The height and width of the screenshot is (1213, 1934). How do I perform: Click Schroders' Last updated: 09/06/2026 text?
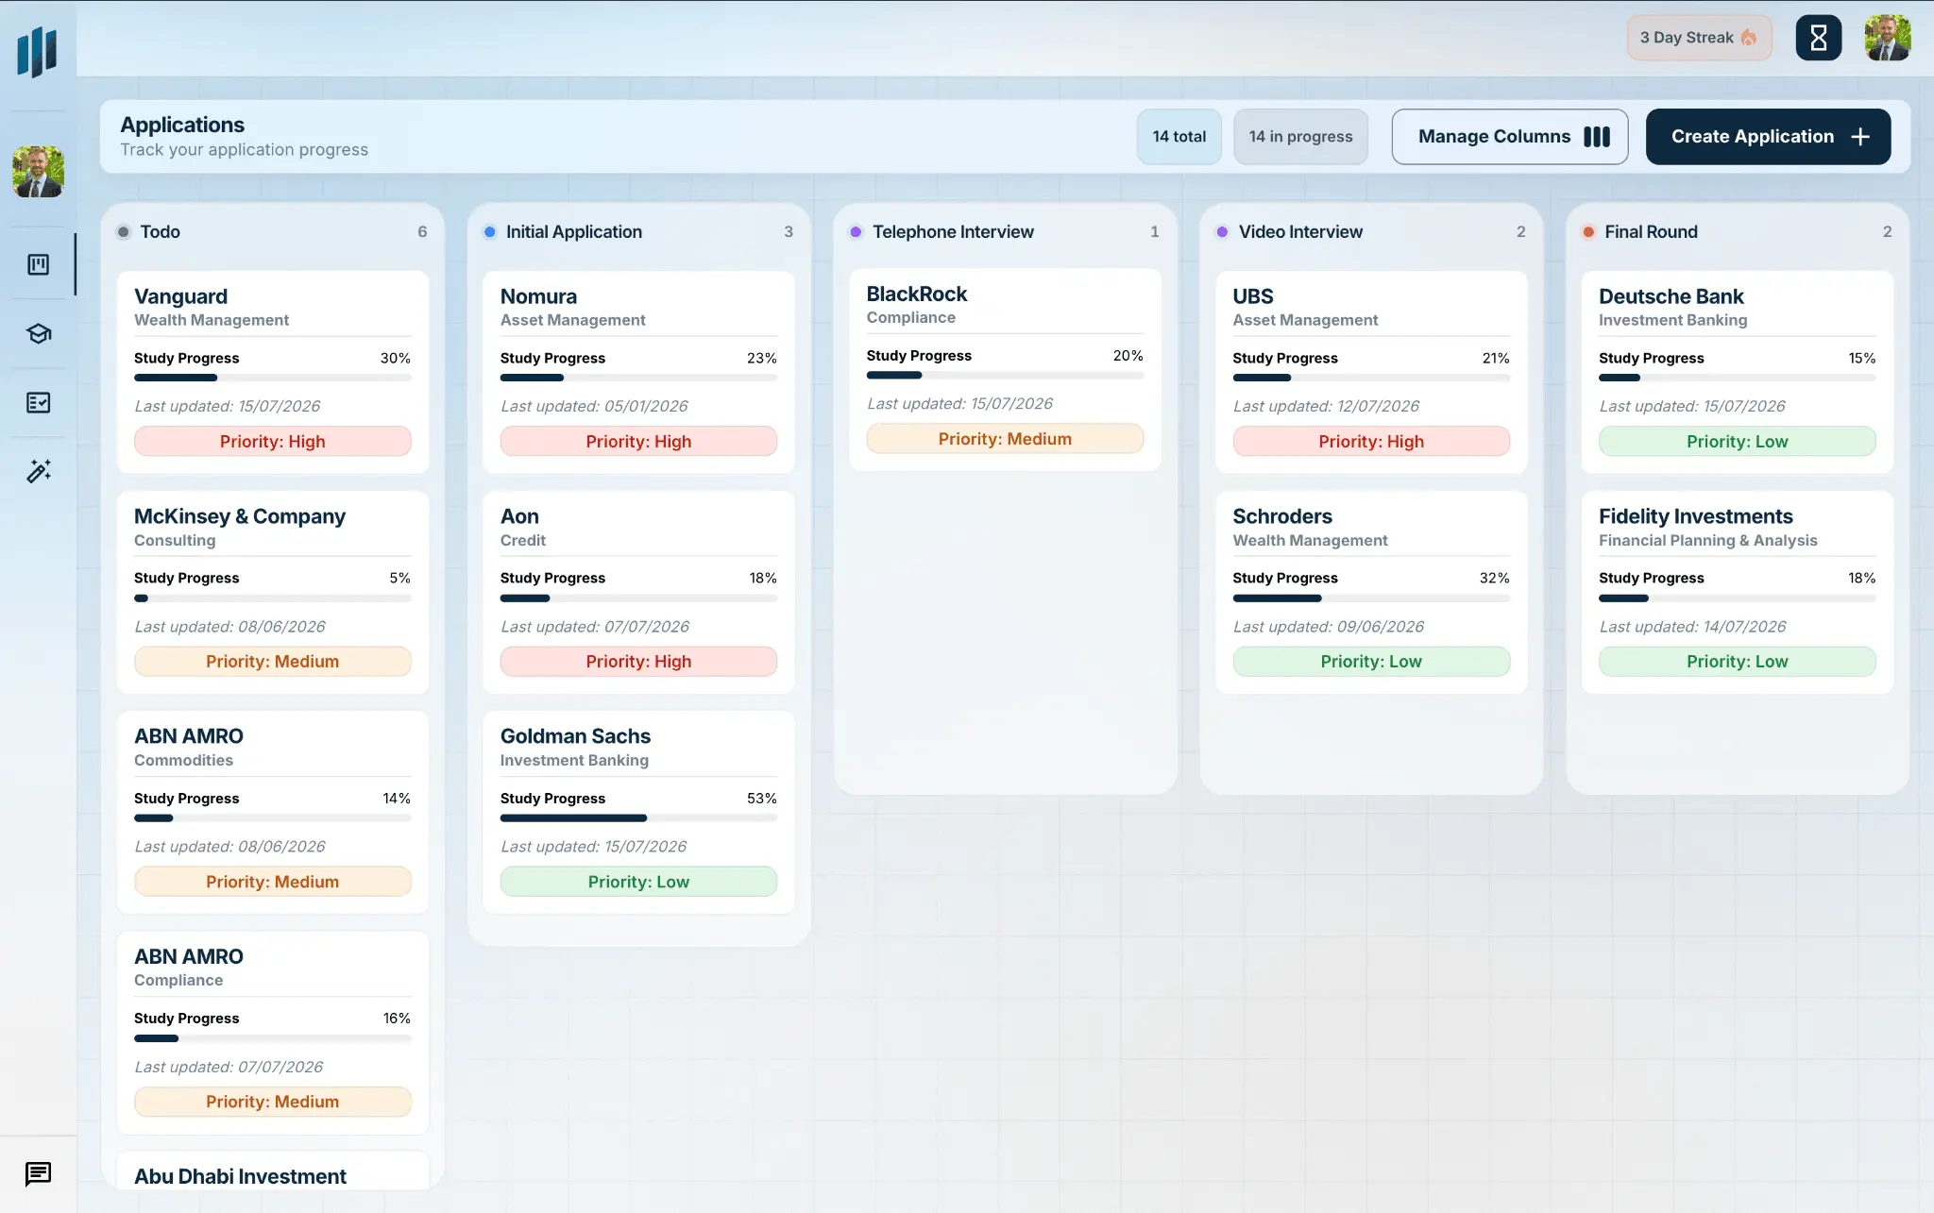[1328, 626]
